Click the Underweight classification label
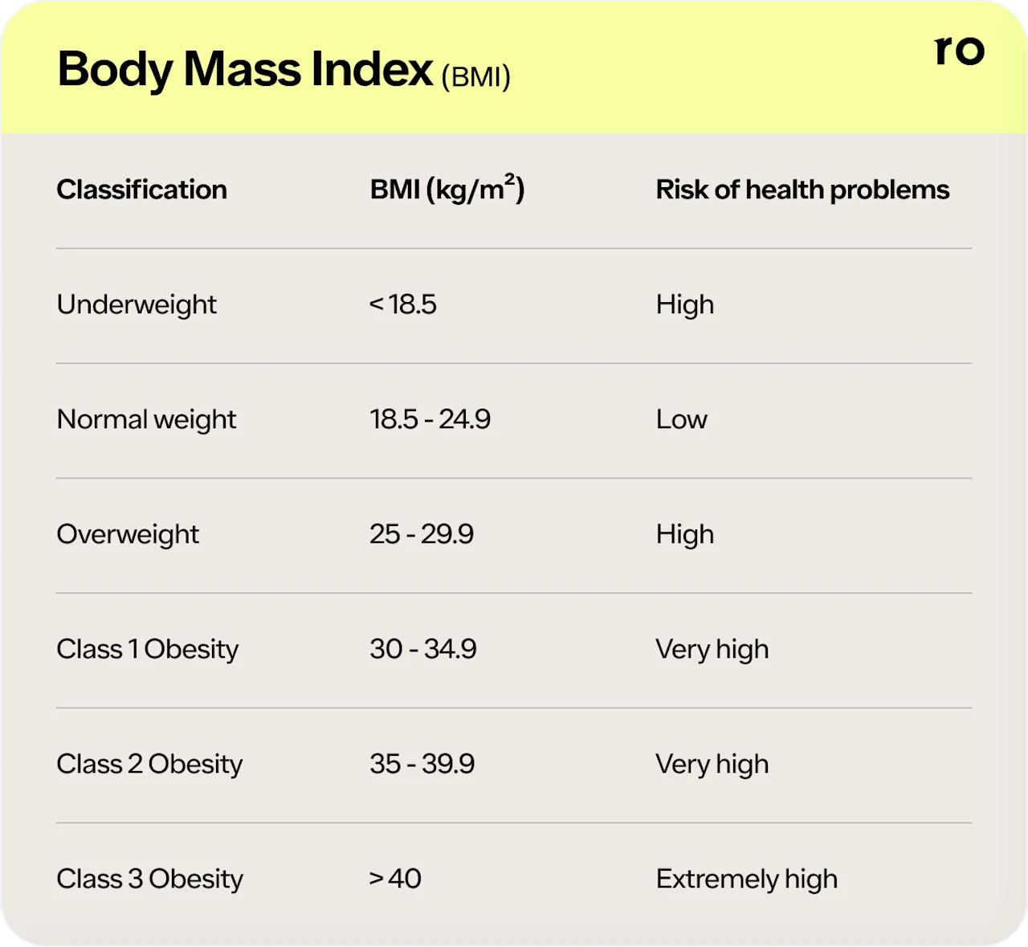 137,304
